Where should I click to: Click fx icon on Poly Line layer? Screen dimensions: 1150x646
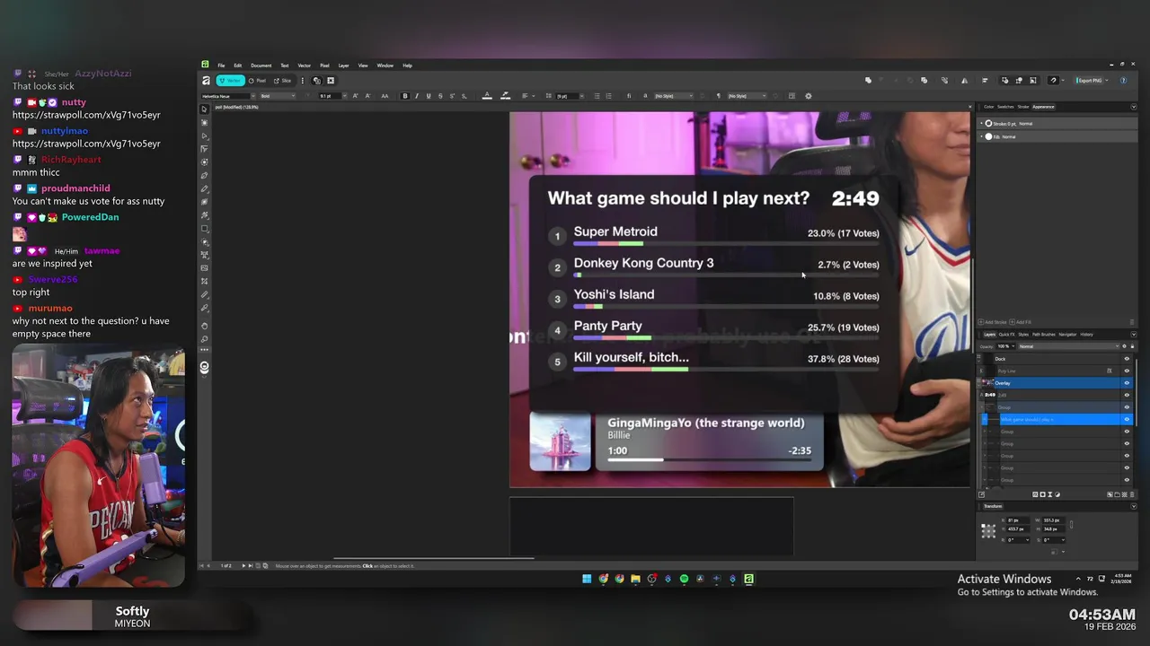1110,371
